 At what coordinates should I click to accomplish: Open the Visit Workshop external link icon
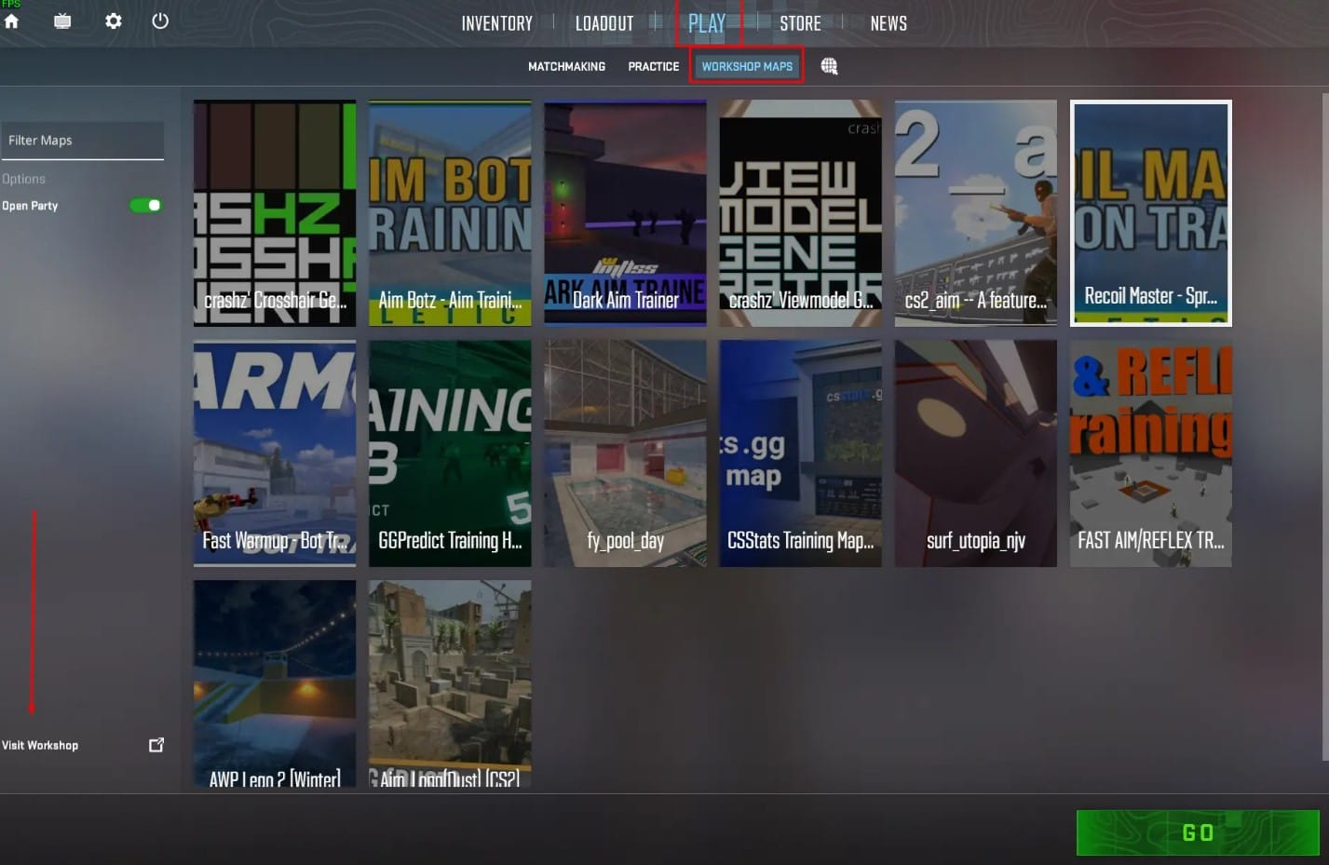156,745
